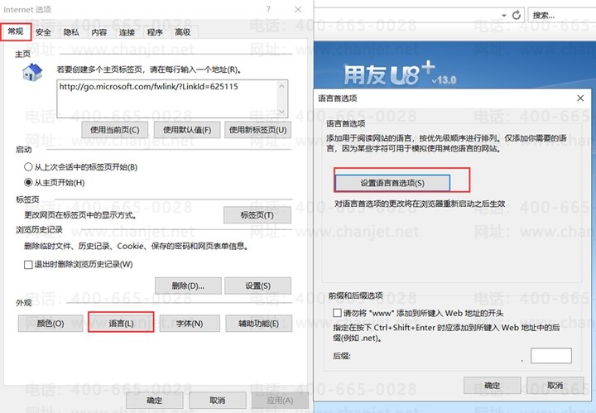Click the 删除(D)... button
This screenshot has width=596, height=413.
188,286
